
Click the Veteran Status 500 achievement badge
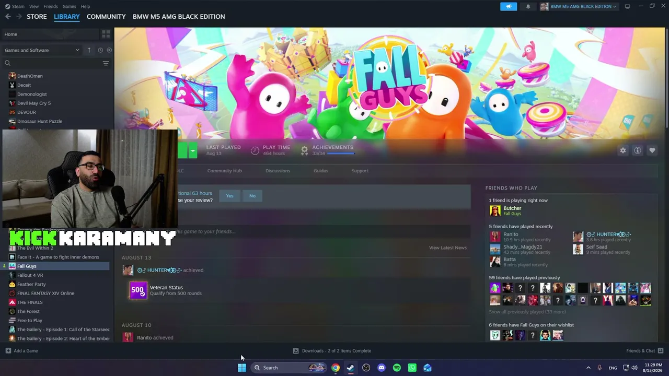click(138, 290)
